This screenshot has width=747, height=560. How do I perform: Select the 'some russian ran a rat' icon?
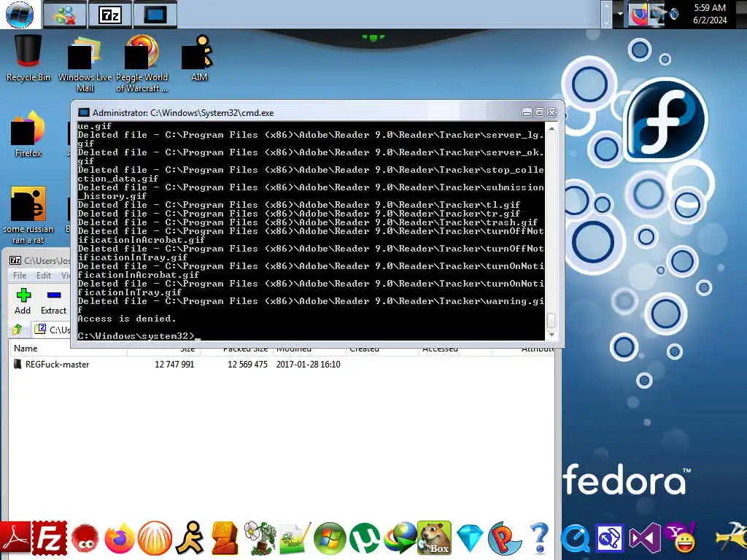(x=28, y=216)
